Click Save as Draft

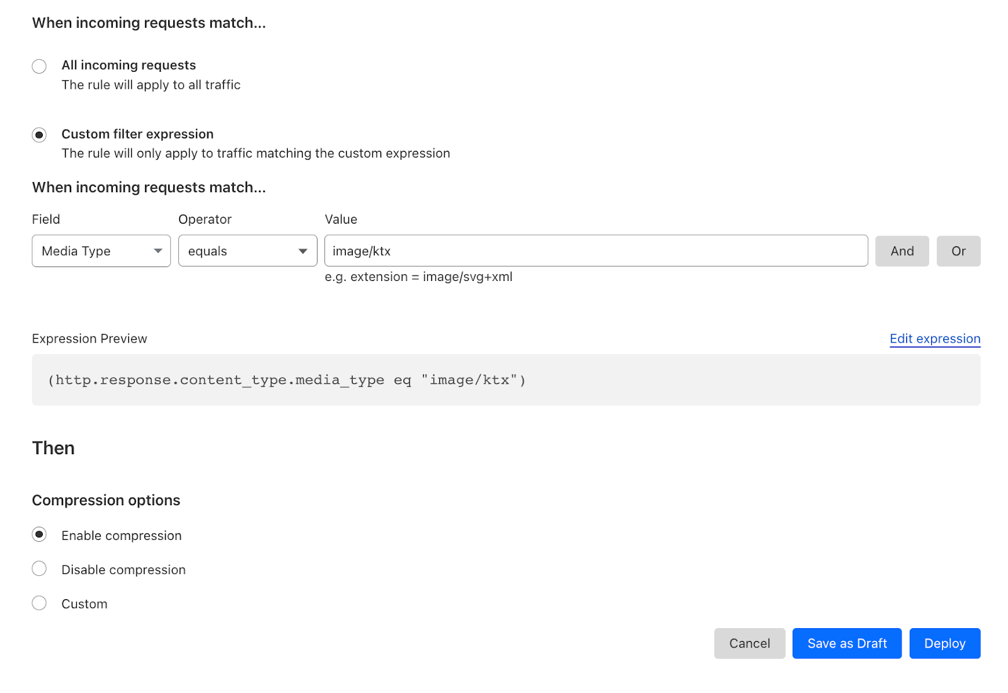tap(847, 643)
